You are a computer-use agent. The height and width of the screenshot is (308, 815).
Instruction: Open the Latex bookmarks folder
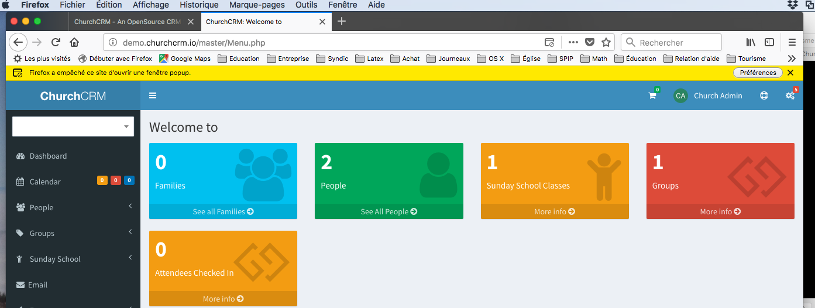pyautogui.click(x=369, y=59)
